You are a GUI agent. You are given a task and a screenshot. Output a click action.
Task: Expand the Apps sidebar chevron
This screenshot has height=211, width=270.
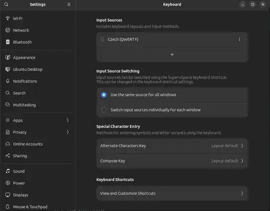coord(67,120)
